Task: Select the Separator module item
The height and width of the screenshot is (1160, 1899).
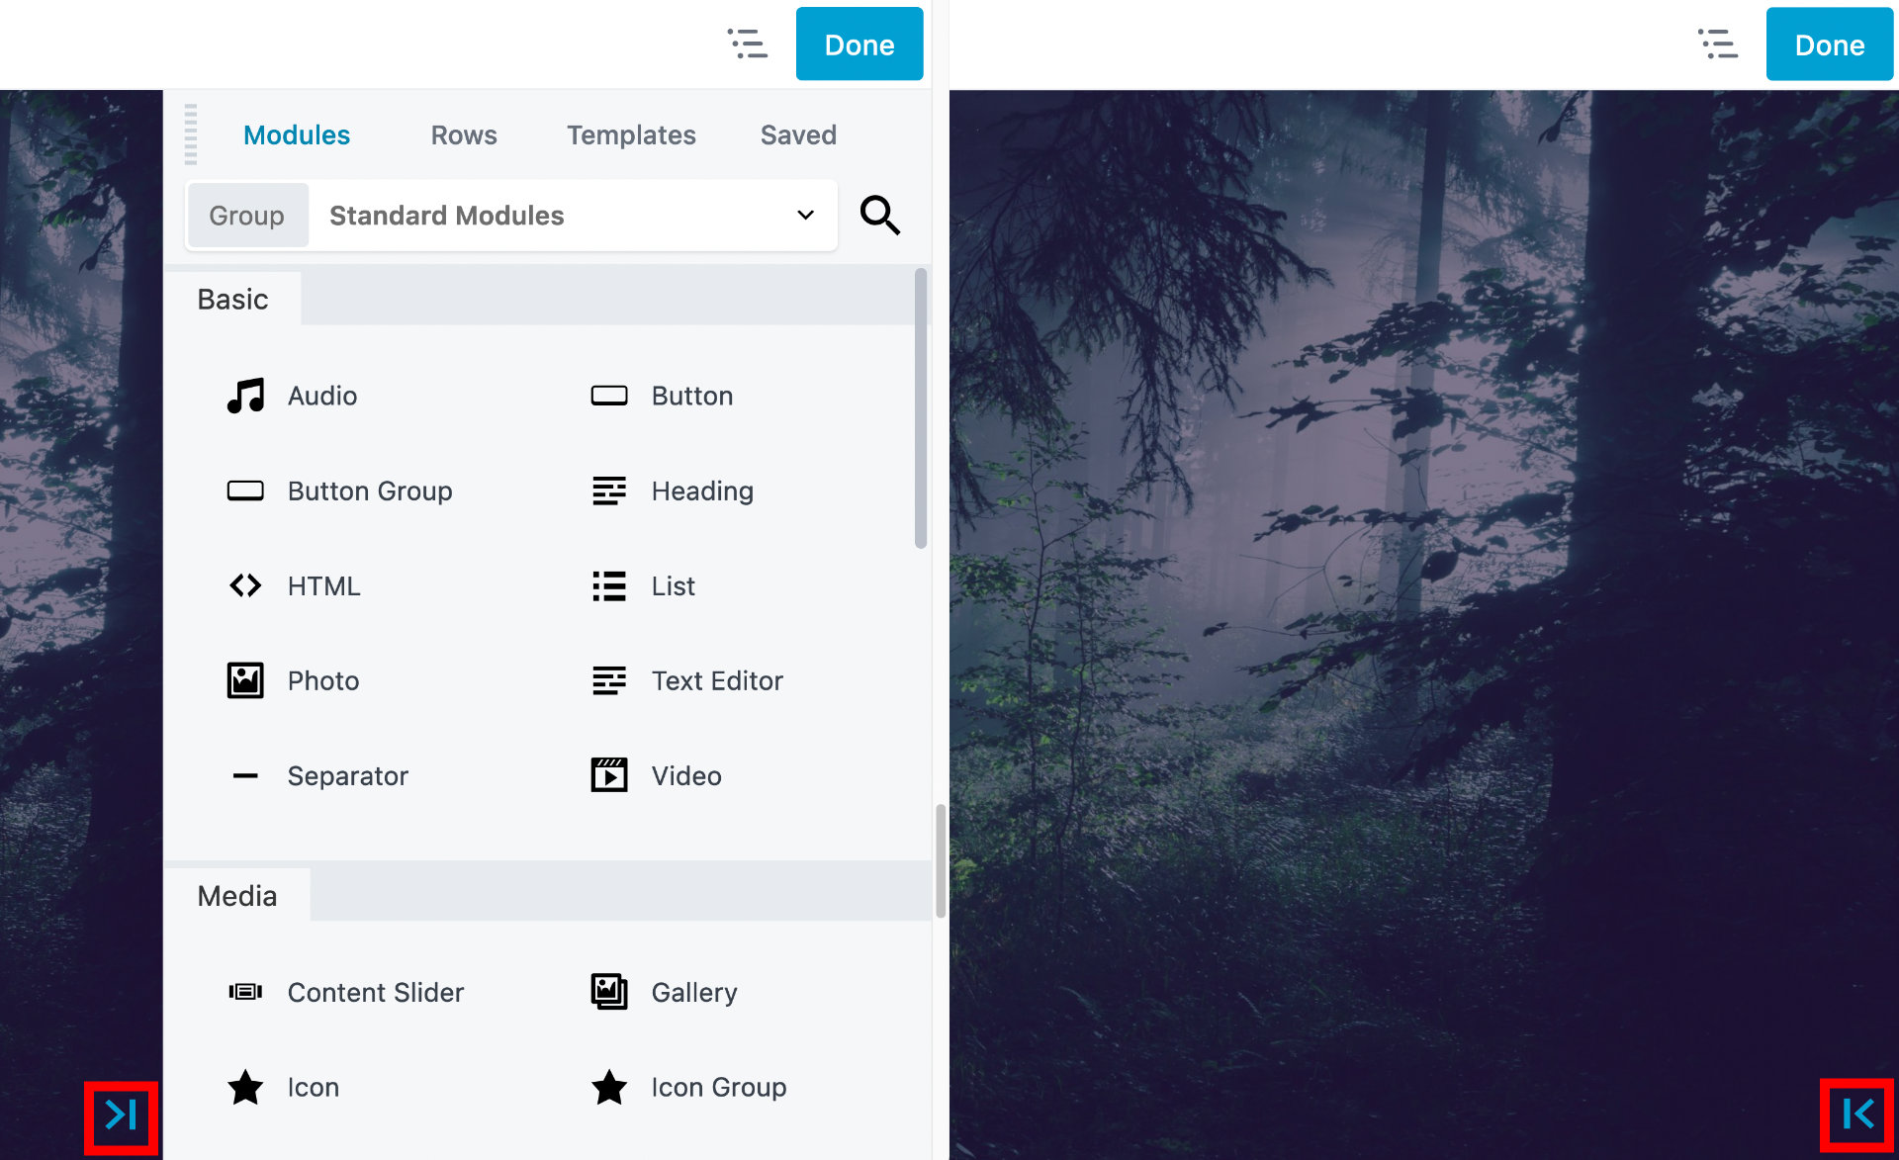Action: [347, 776]
